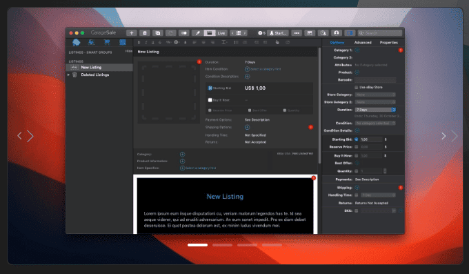
Task: Add Shipping Options in the listing editor
Action: point(247,127)
